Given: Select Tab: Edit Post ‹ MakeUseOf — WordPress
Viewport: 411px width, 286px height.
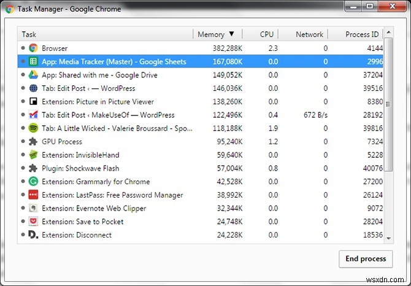Looking at the screenshot, I should point(200,115).
